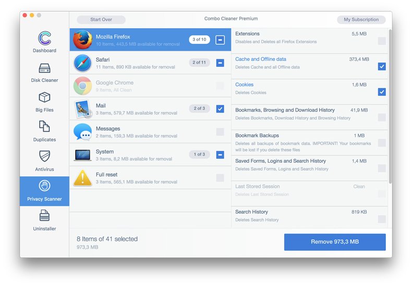Screen dimensions: 412x286
Task: Click the Remove 973,3 MB button
Action: coord(334,242)
